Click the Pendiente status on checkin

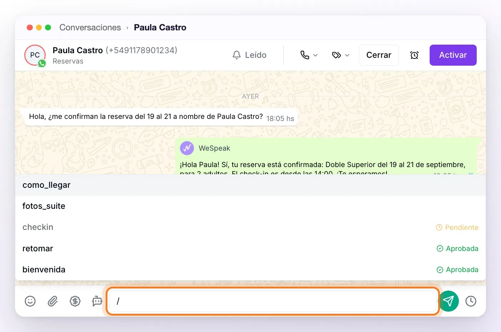[457, 227]
